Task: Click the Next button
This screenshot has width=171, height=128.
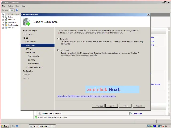Action: pyautogui.click(x=111, y=106)
